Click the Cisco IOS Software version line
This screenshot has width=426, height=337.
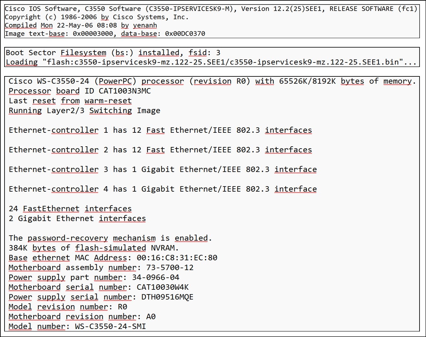point(211,9)
